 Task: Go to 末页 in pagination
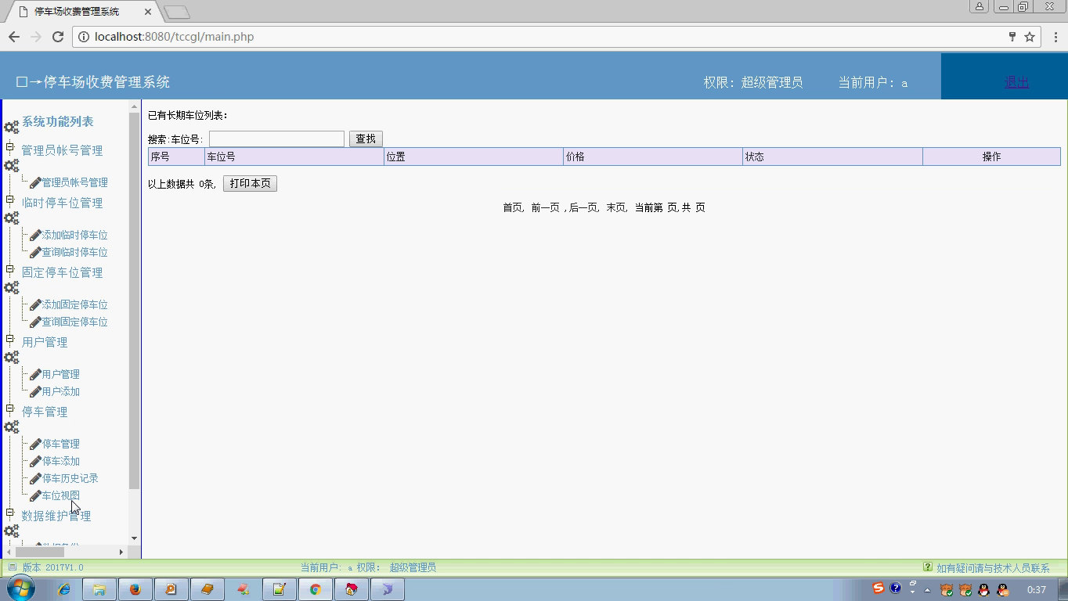click(x=615, y=207)
